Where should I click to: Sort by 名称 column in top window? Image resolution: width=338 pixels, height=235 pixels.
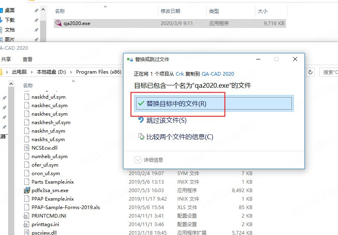[60, 11]
